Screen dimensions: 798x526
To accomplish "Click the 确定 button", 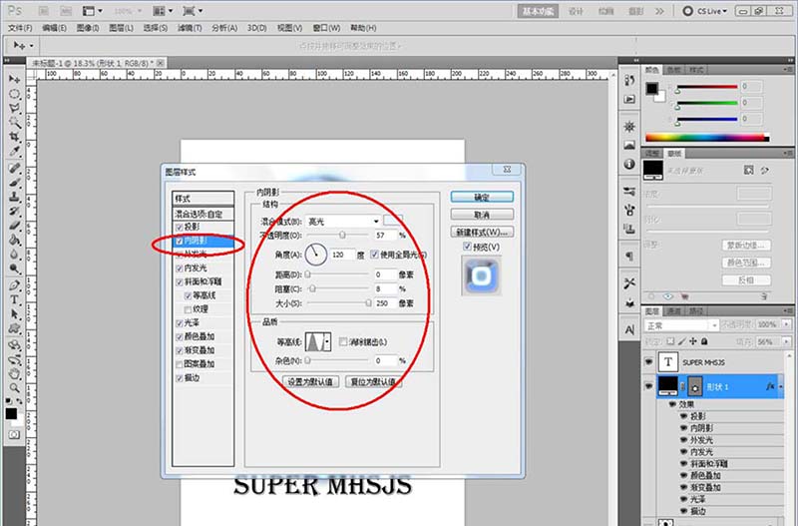I will click(x=482, y=197).
